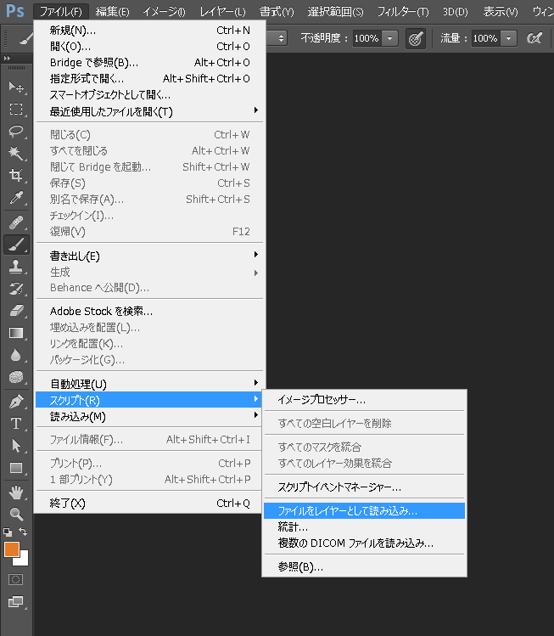
Task: Click the default colors icon
Action: [x=8, y=532]
